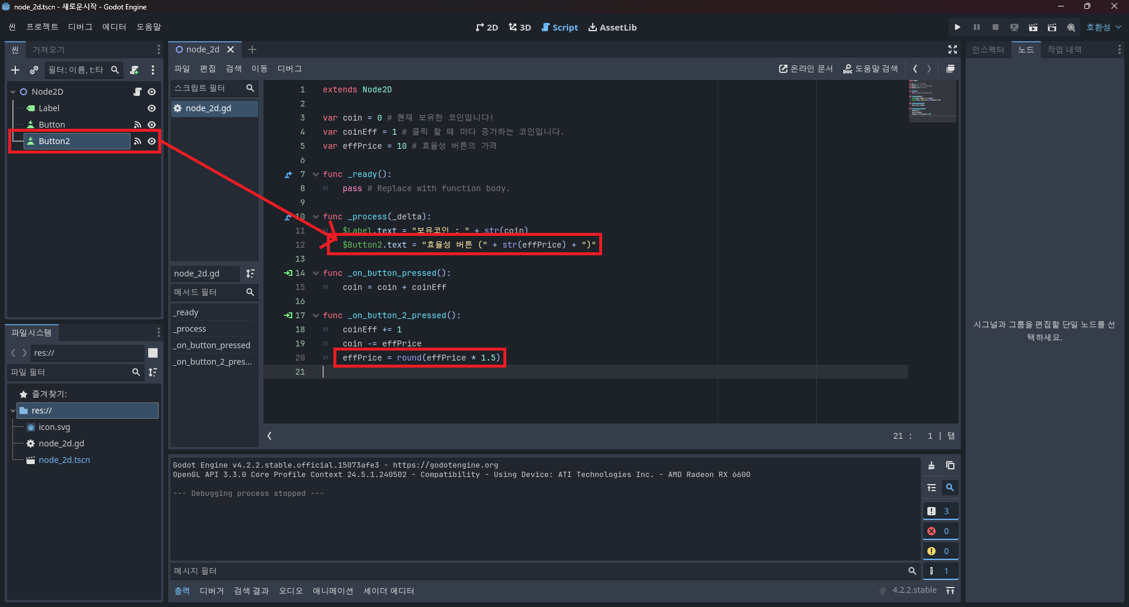
Task: Run the current scene clapper icon
Action: (1033, 27)
